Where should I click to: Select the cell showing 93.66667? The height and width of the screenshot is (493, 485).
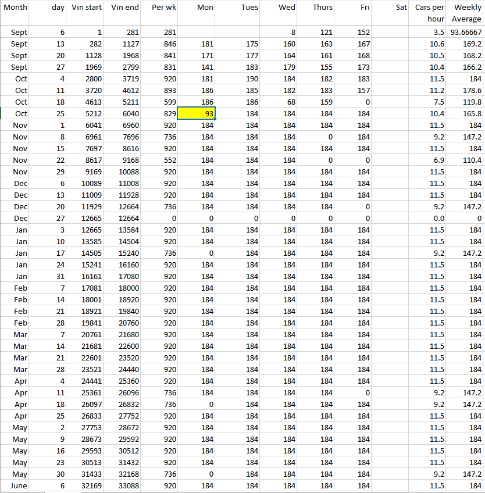click(466, 32)
